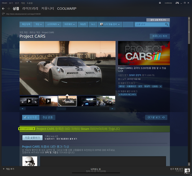Image resolution: width=192 pixels, height=176 pixels.
Task: Mark game as 관심 없음
Action: point(48,117)
